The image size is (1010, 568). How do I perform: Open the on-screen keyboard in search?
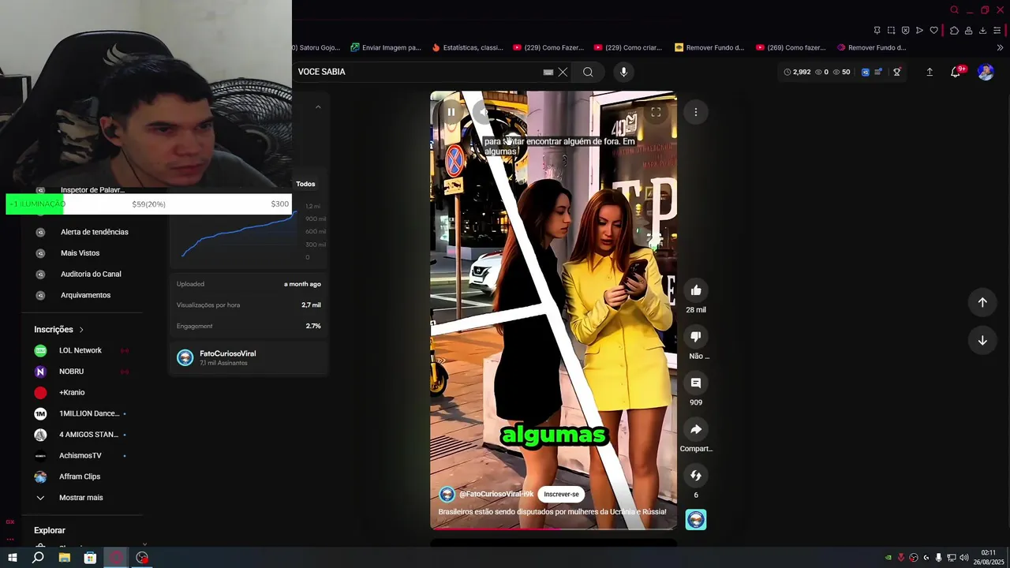548,72
